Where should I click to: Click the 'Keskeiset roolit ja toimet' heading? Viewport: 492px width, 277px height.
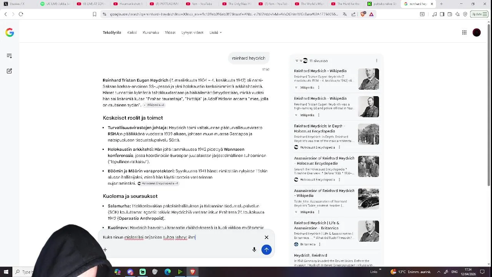click(133, 118)
